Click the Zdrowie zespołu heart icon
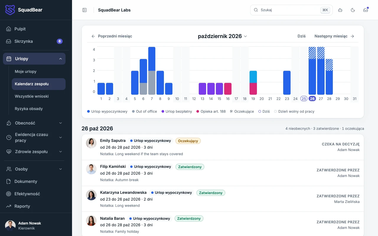378x236 pixels. pyautogui.click(x=9, y=152)
